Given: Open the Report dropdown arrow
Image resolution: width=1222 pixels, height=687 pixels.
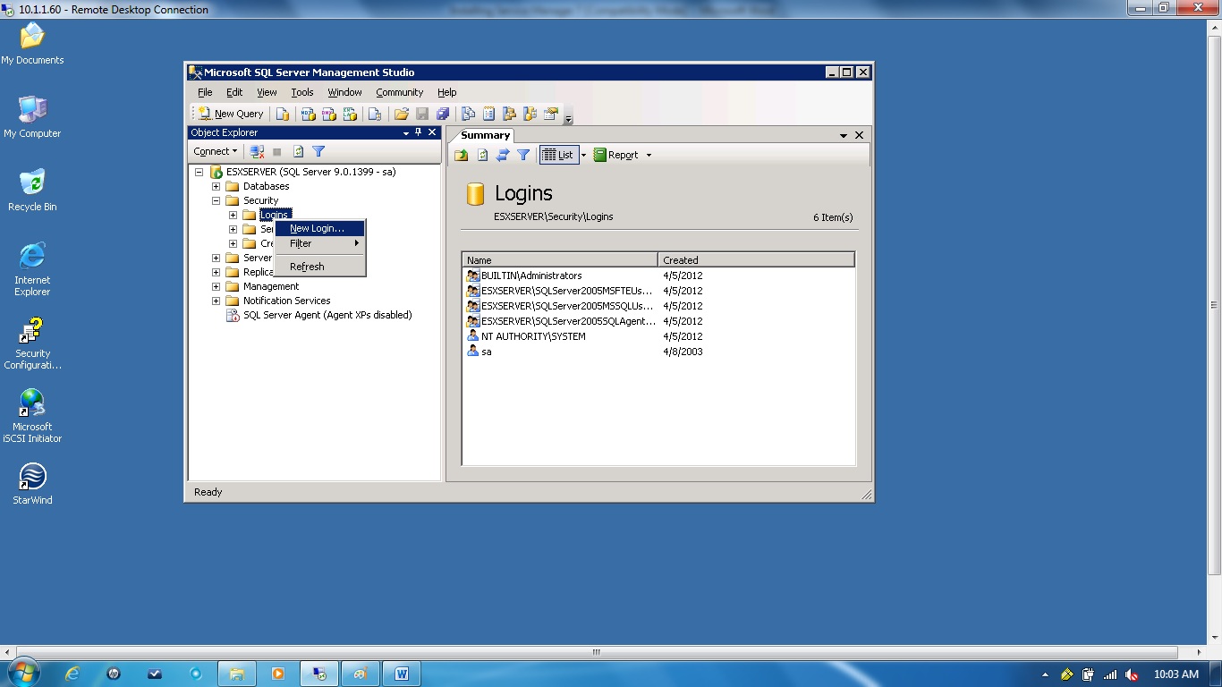Looking at the screenshot, I should [649, 154].
